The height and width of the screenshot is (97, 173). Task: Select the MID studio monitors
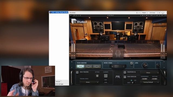click(x=88, y=66)
